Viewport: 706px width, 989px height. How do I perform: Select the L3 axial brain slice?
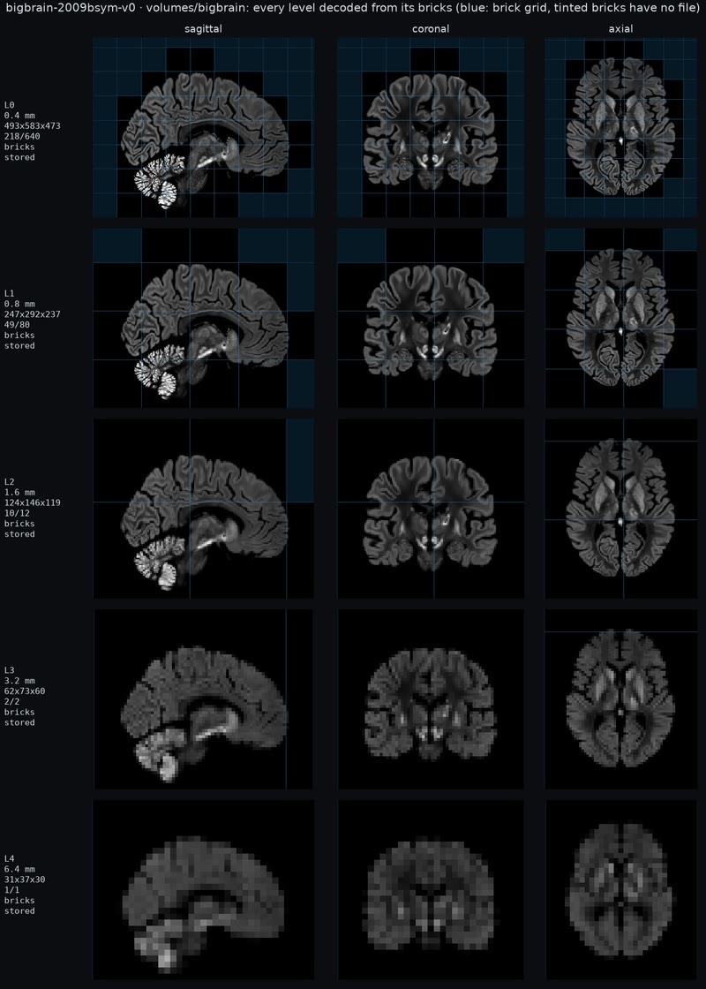[x=621, y=699]
